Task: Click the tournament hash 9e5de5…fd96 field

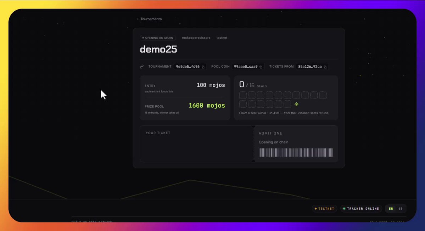Action: pyautogui.click(x=190, y=67)
